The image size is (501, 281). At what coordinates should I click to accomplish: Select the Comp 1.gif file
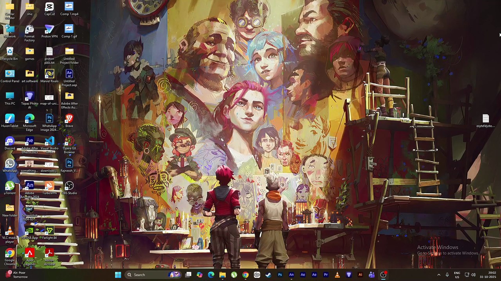pos(69,32)
